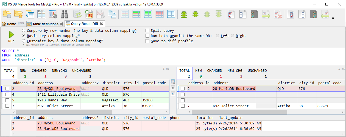Close the Table definitions tab
Viewport: 346px width, 137px height.
[x=62, y=24]
